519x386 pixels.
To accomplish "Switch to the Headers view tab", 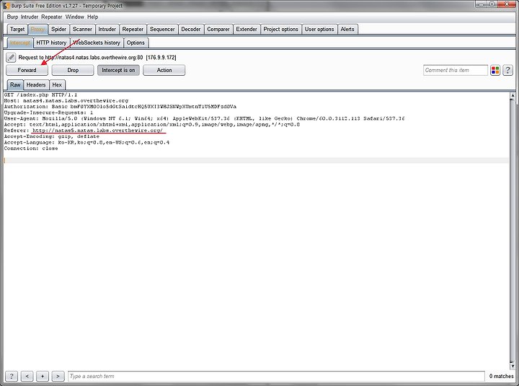I will pyautogui.click(x=36, y=85).
